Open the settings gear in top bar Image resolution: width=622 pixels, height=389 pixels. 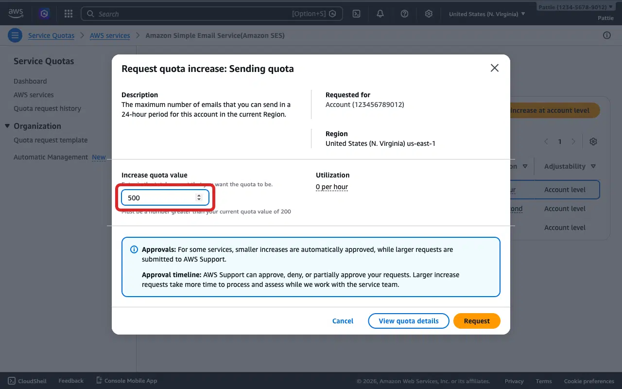429,14
